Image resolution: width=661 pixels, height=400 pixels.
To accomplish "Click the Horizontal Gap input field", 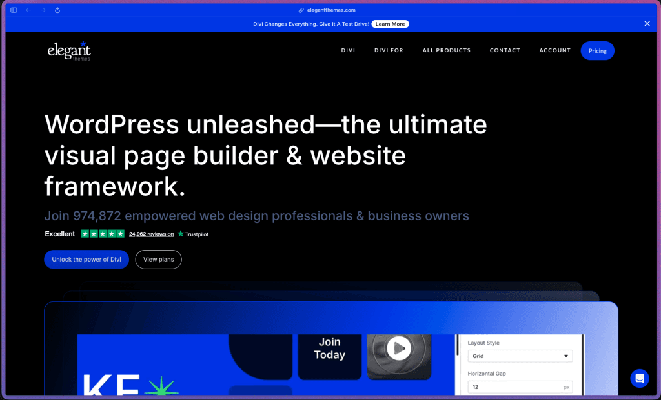I will click(x=520, y=387).
